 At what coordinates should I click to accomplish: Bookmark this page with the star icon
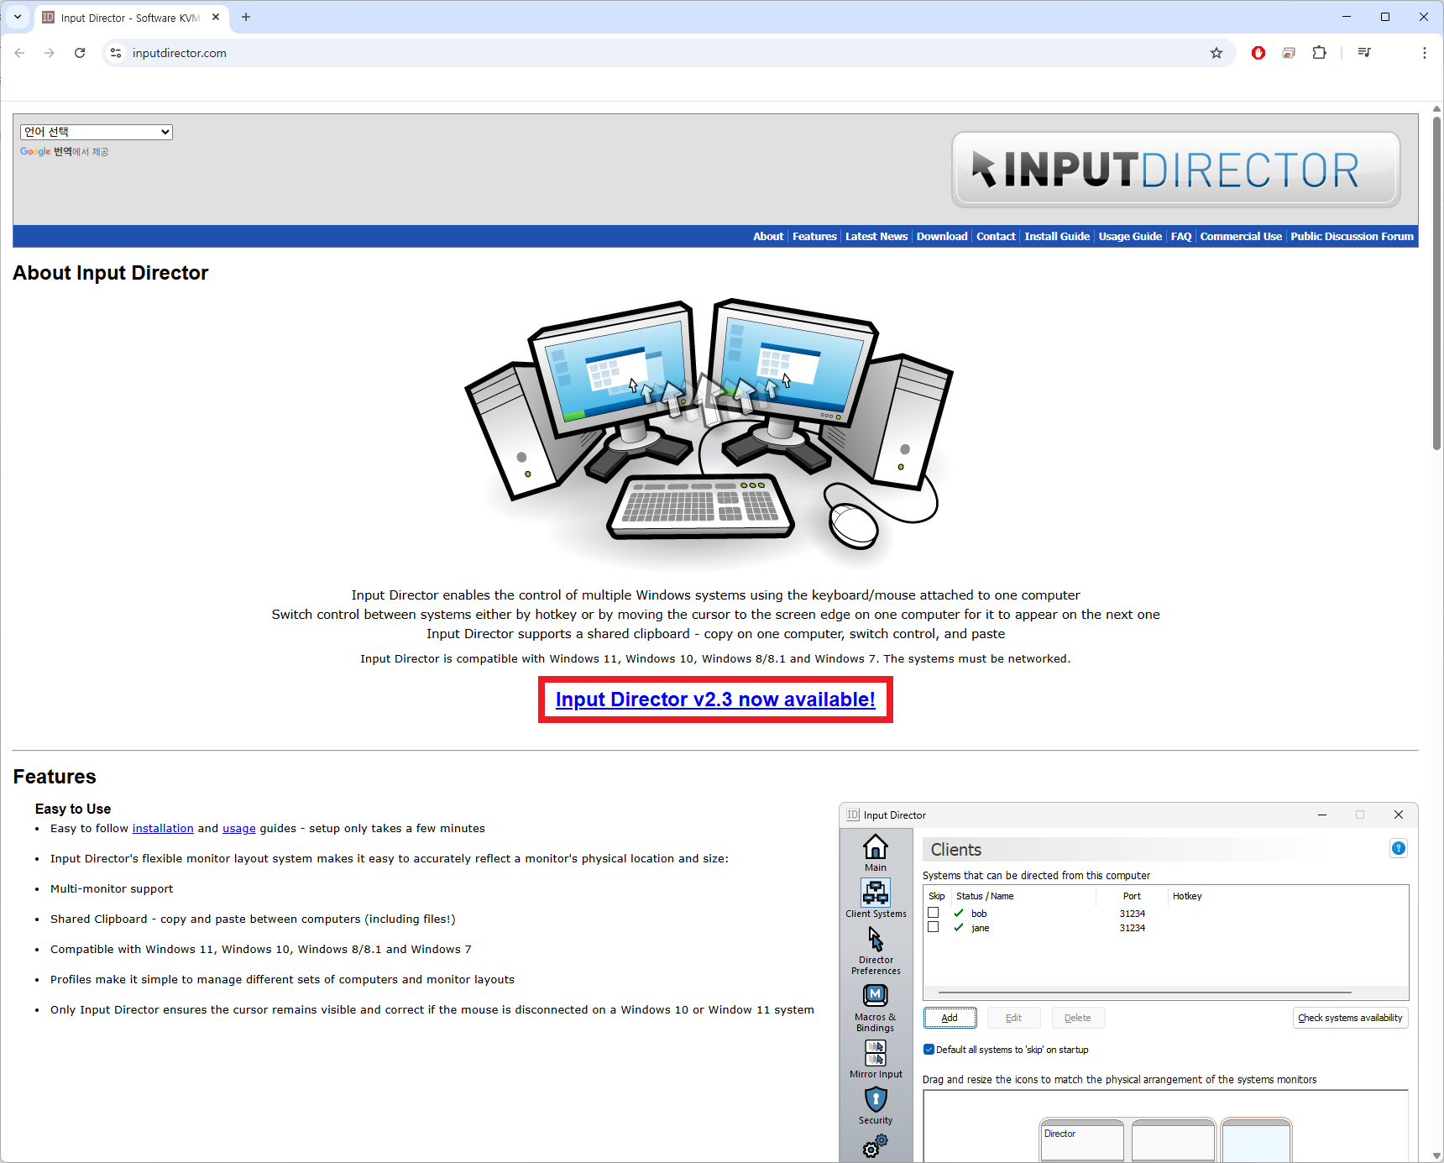click(x=1216, y=53)
